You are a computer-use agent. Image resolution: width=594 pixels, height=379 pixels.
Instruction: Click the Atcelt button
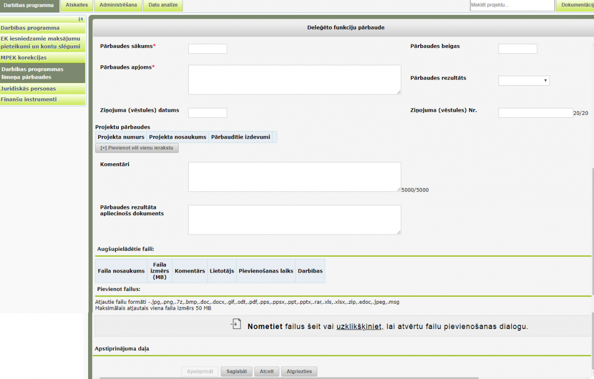coord(267,372)
